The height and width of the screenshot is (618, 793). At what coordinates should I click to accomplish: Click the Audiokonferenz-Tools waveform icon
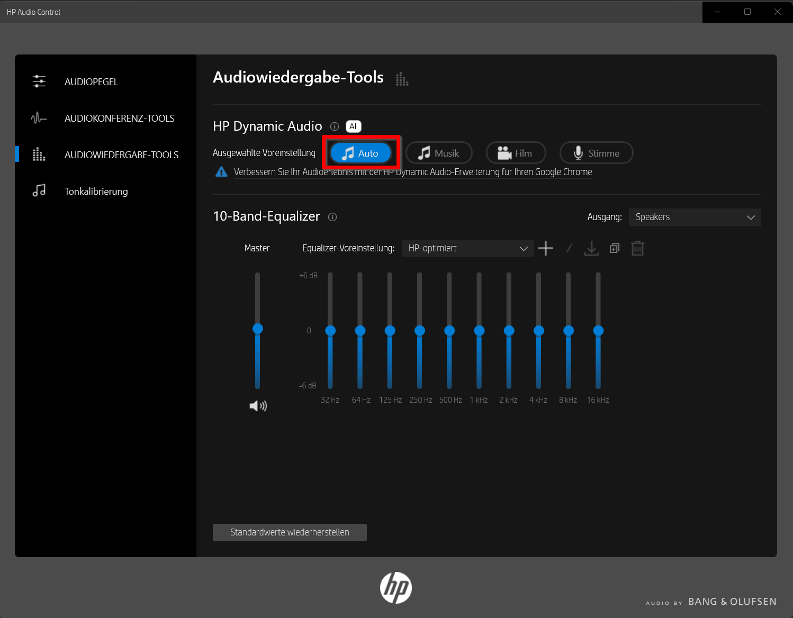(39, 118)
